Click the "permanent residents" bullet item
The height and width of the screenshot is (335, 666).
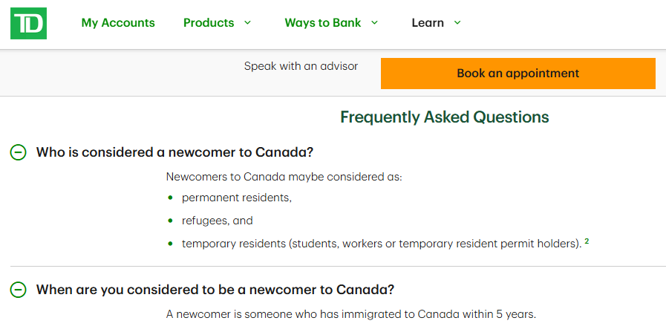(x=237, y=198)
